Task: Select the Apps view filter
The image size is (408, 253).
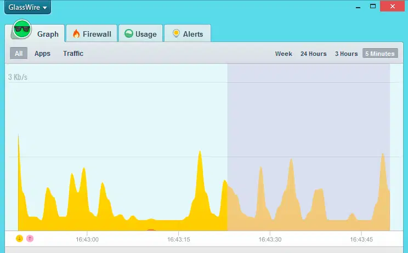Action: [x=42, y=54]
